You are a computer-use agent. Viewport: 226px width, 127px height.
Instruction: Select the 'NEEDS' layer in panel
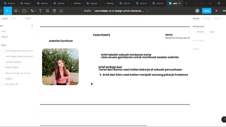click(x=9, y=79)
